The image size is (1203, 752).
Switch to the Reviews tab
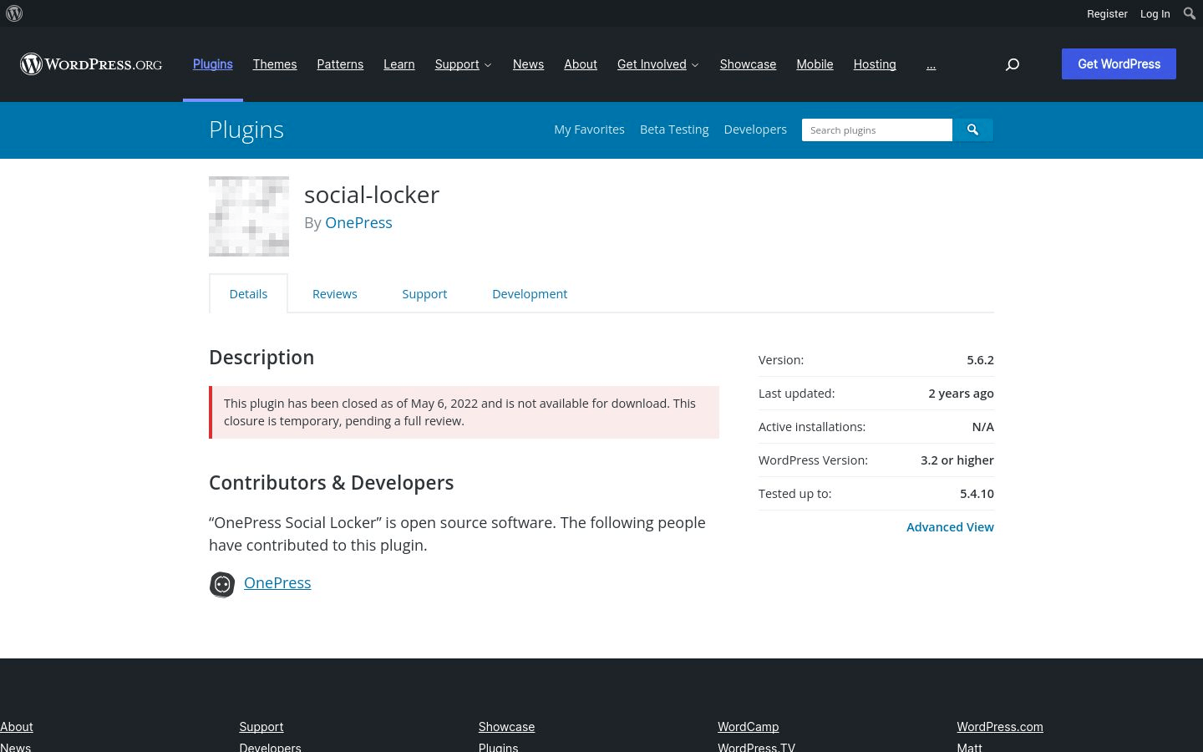click(334, 294)
